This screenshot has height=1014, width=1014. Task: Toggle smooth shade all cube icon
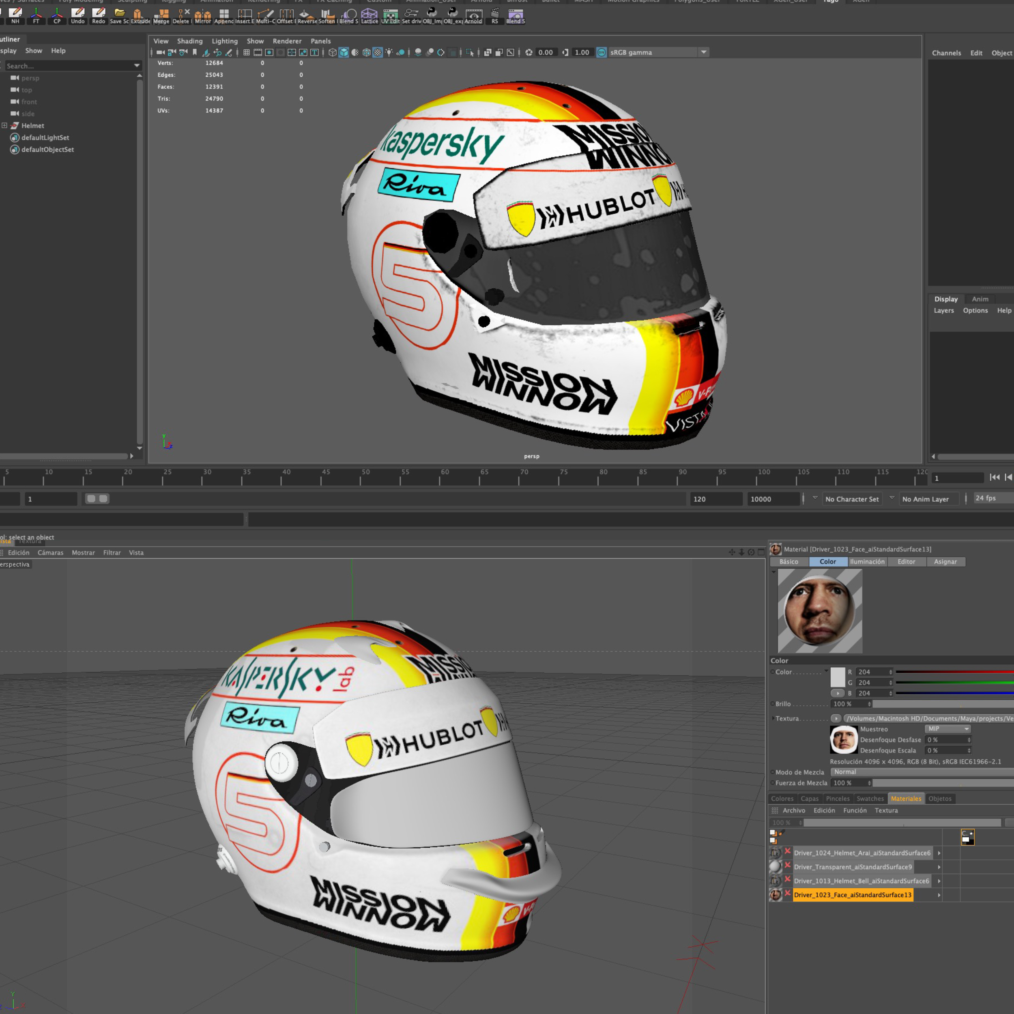(344, 52)
